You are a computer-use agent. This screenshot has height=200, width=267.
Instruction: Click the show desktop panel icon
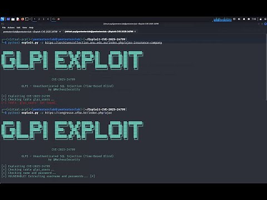8,19
